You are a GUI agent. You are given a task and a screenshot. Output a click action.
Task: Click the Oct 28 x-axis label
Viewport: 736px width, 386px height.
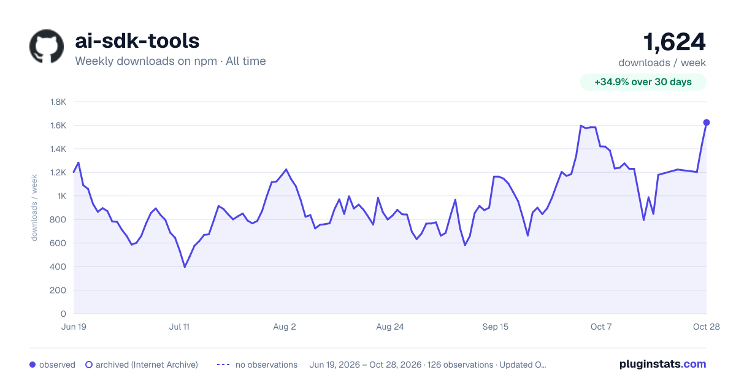[x=707, y=327]
